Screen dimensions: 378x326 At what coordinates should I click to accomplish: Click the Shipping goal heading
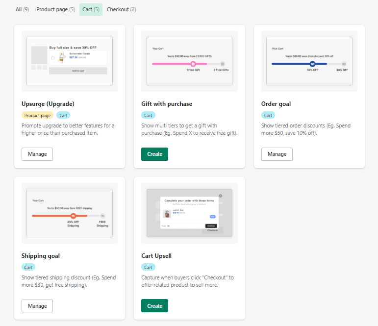coord(41,256)
